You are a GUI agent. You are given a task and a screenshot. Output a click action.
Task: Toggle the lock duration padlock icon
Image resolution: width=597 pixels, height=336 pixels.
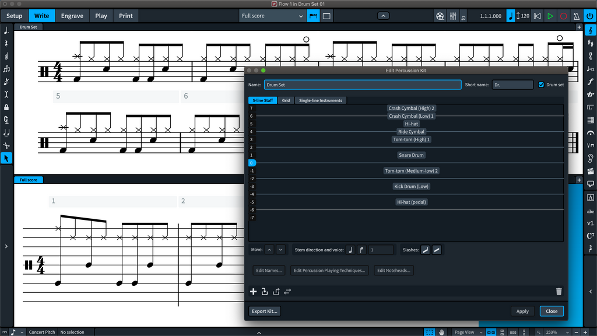click(x=6, y=107)
